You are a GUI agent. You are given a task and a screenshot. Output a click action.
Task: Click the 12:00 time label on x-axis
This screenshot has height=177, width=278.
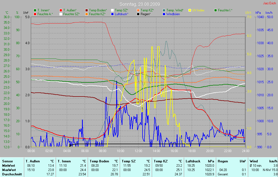(138, 151)
